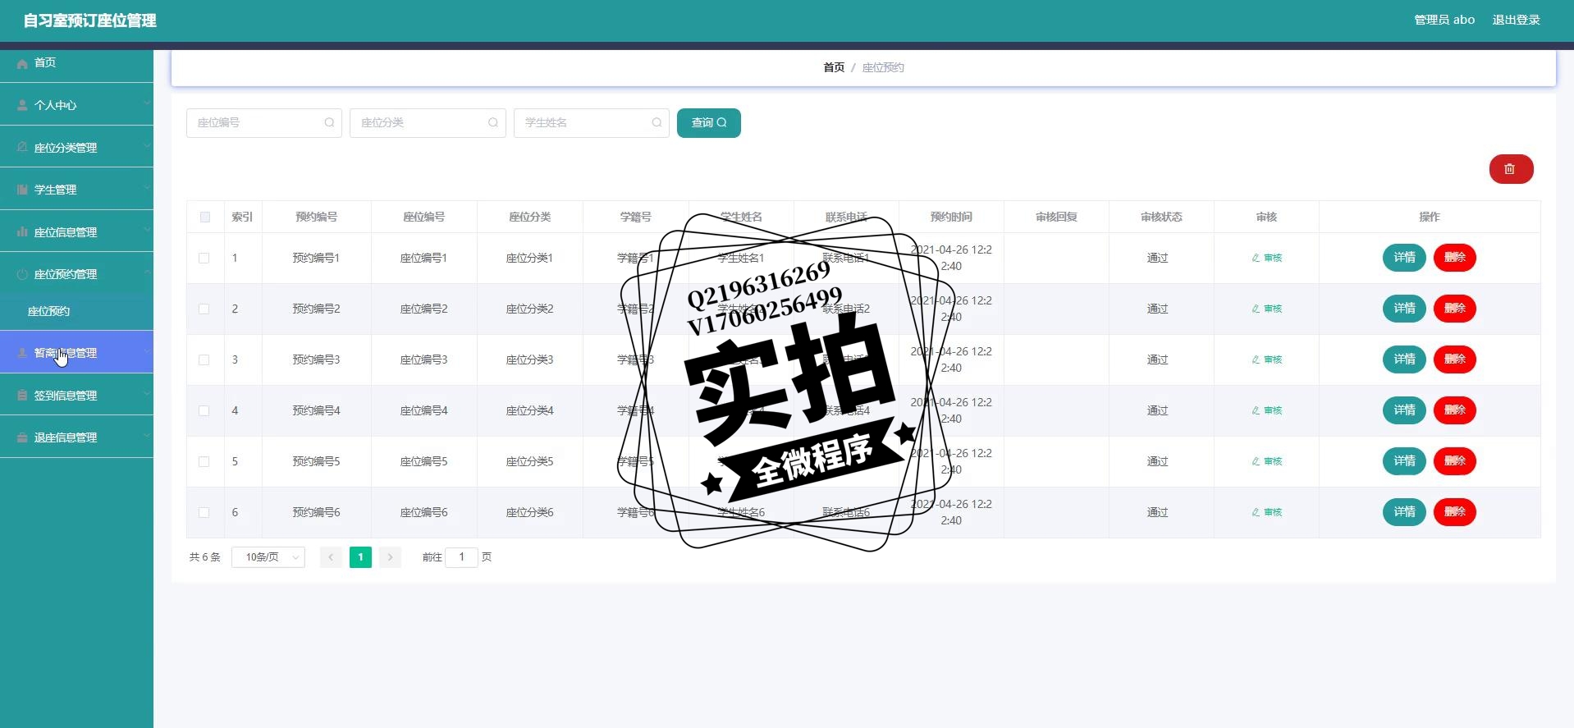Click 首页 in the breadcrumb
This screenshot has height=728, width=1574.
[x=834, y=67]
